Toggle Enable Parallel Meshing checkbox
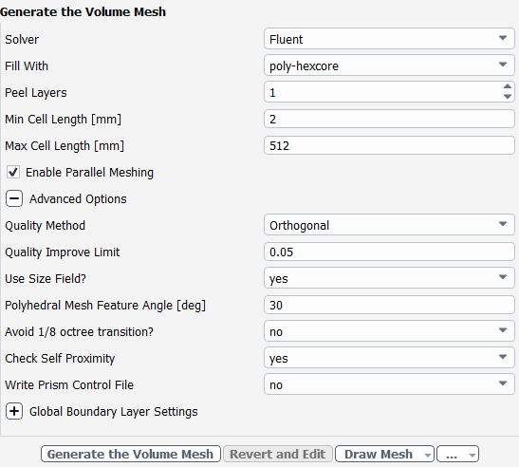This screenshot has width=519, height=467. click(x=13, y=172)
